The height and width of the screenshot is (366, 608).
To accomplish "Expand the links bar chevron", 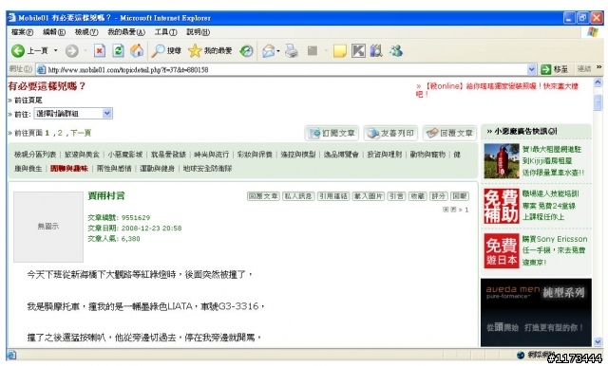I will click(599, 67).
